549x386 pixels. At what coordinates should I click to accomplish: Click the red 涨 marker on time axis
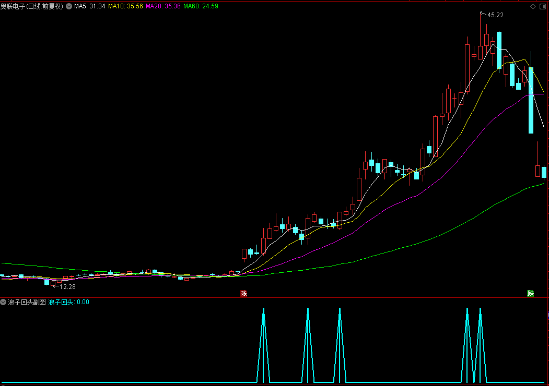pos(244,293)
